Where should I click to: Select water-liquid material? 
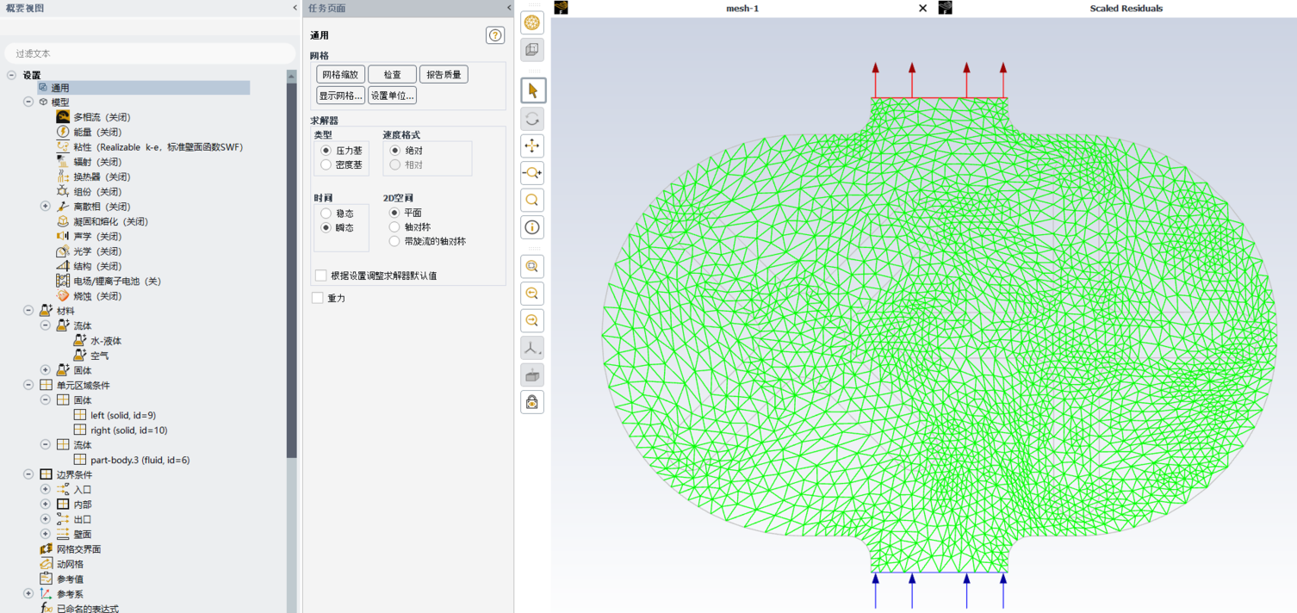coord(105,341)
